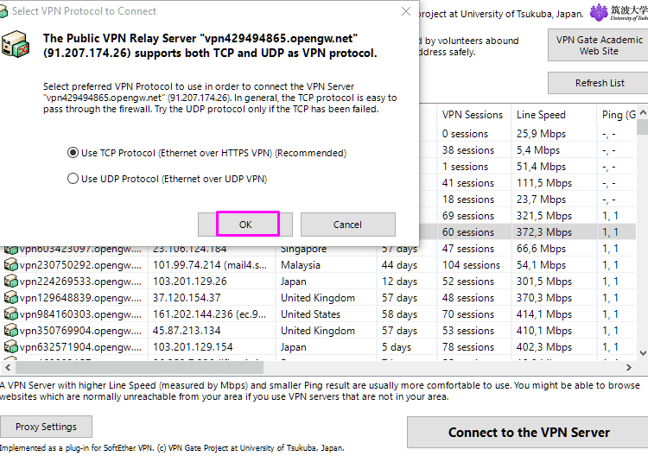This screenshot has height=456, width=648.
Task: Click IP 45.87.213.134 cell
Action: [x=187, y=331]
